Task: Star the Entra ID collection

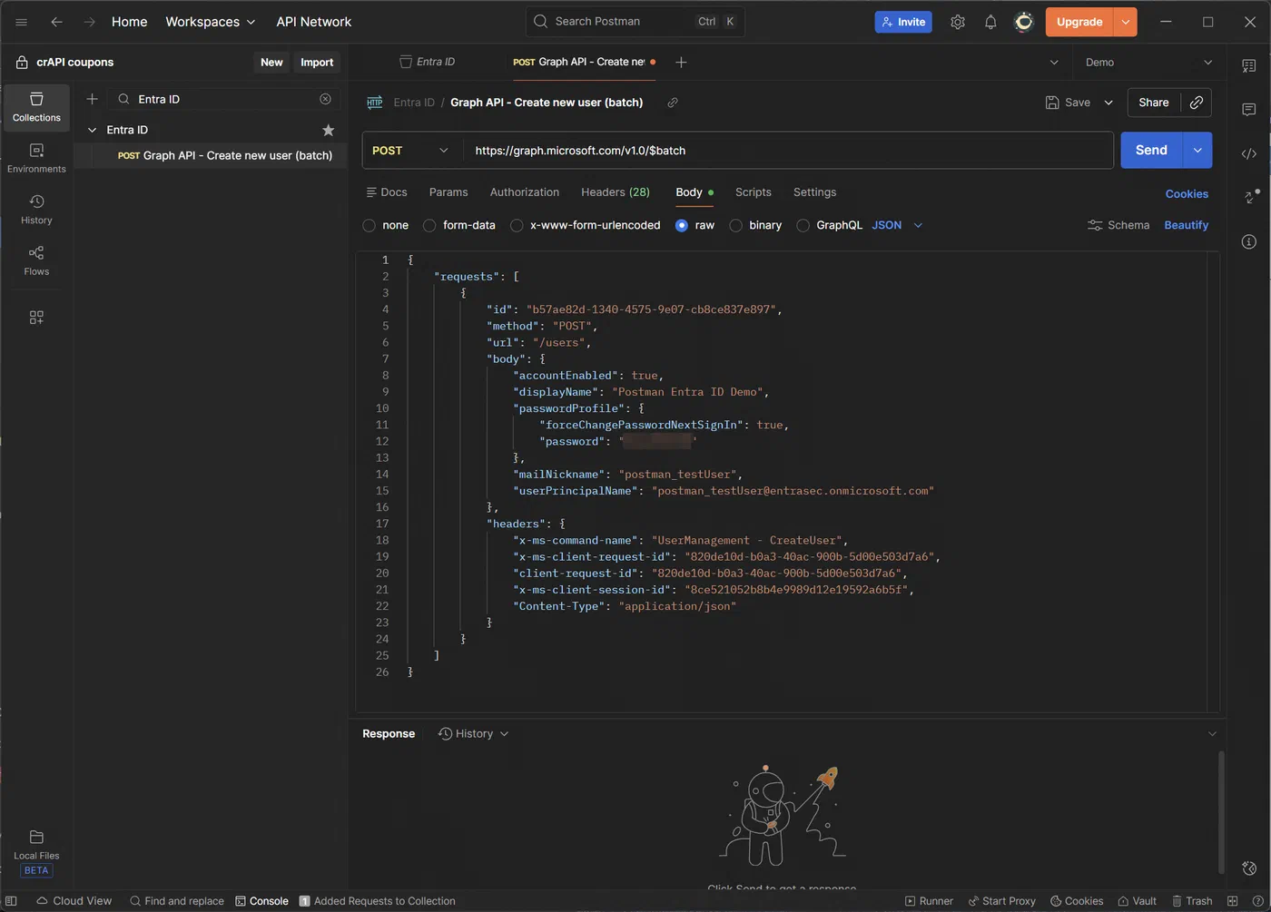Action: pyautogui.click(x=329, y=131)
